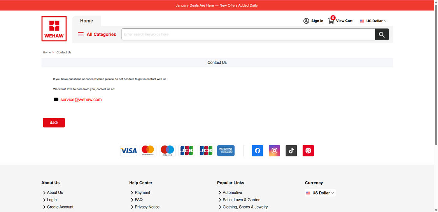The width and height of the screenshot is (438, 212).
Task: Click the US flag in header
Action: (x=362, y=21)
